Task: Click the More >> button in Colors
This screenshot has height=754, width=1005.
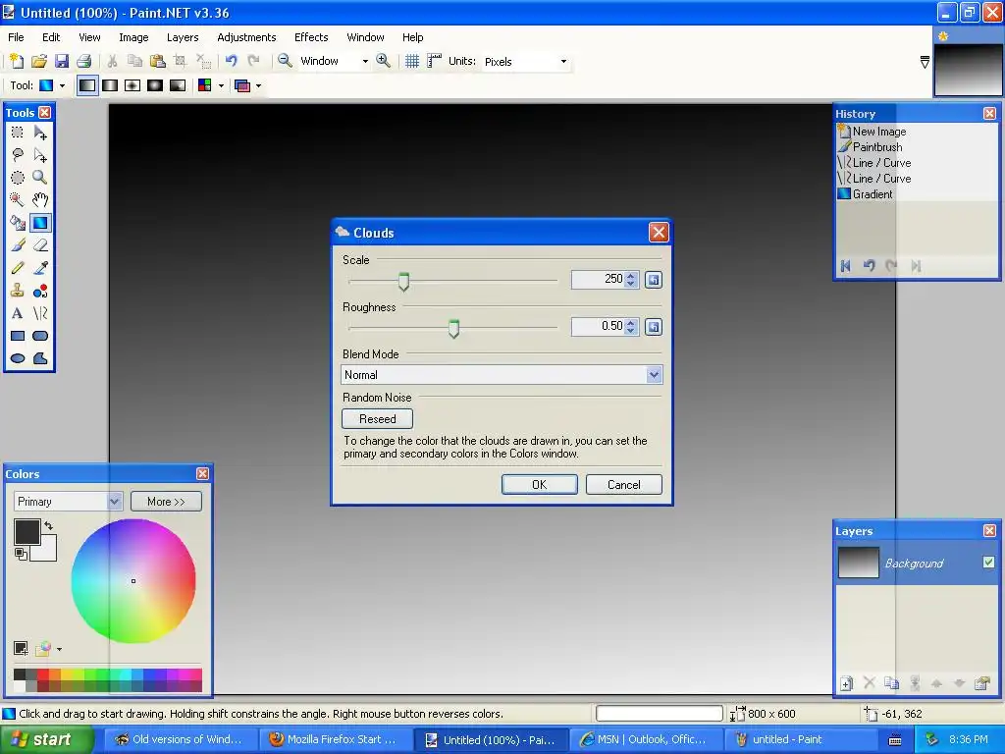Action: pos(166,502)
